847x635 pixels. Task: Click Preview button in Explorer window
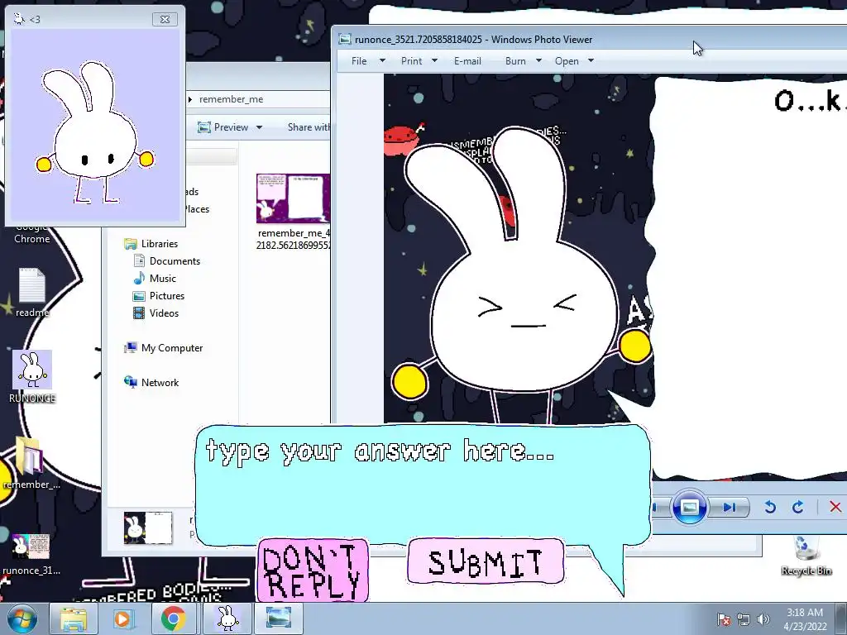[223, 127]
